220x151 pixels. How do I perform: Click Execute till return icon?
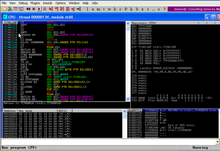click(73, 9)
